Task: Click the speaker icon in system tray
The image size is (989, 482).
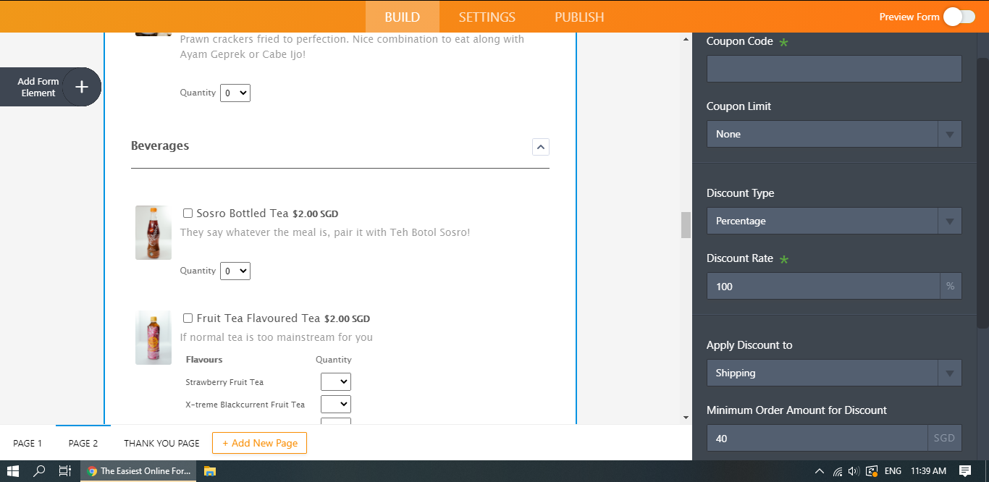Action: (853, 470)
